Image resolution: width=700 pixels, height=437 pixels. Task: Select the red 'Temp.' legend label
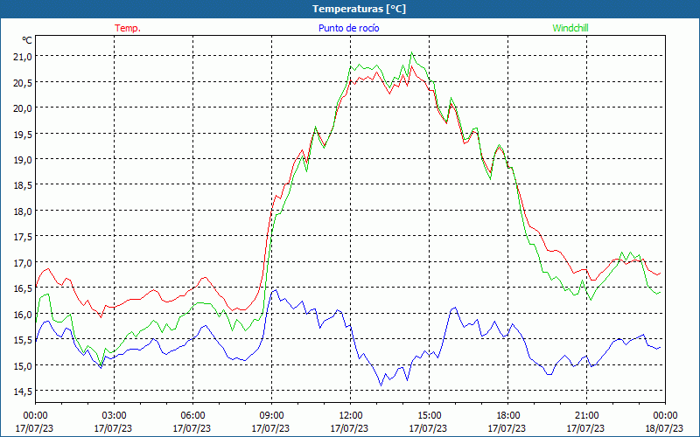(x=128, y=28)
